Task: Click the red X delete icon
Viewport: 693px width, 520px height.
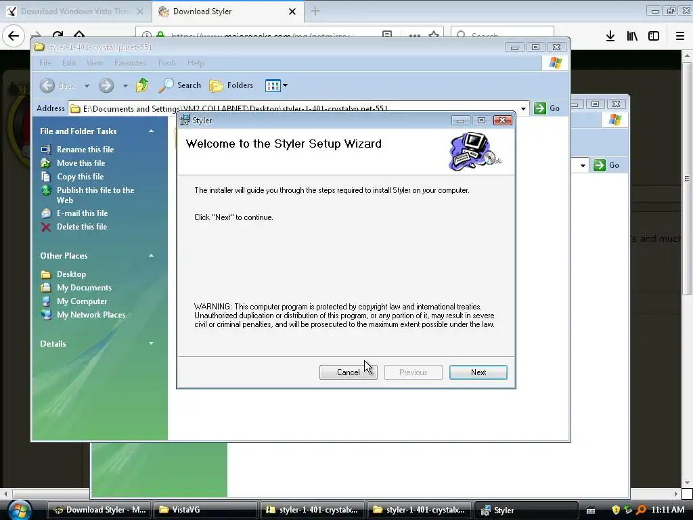Action: click(46, 227)
